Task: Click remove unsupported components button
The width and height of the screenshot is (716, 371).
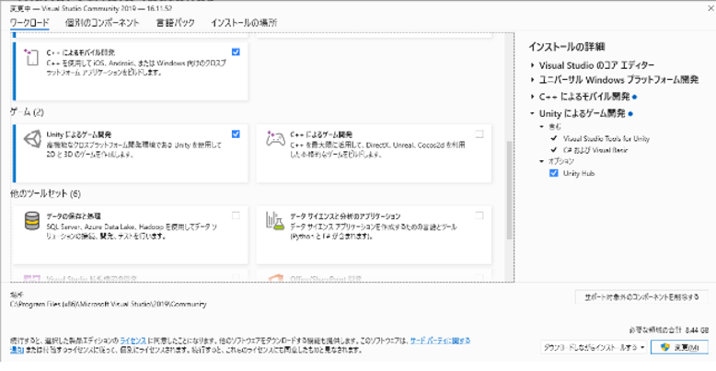Action: point(641,297)
